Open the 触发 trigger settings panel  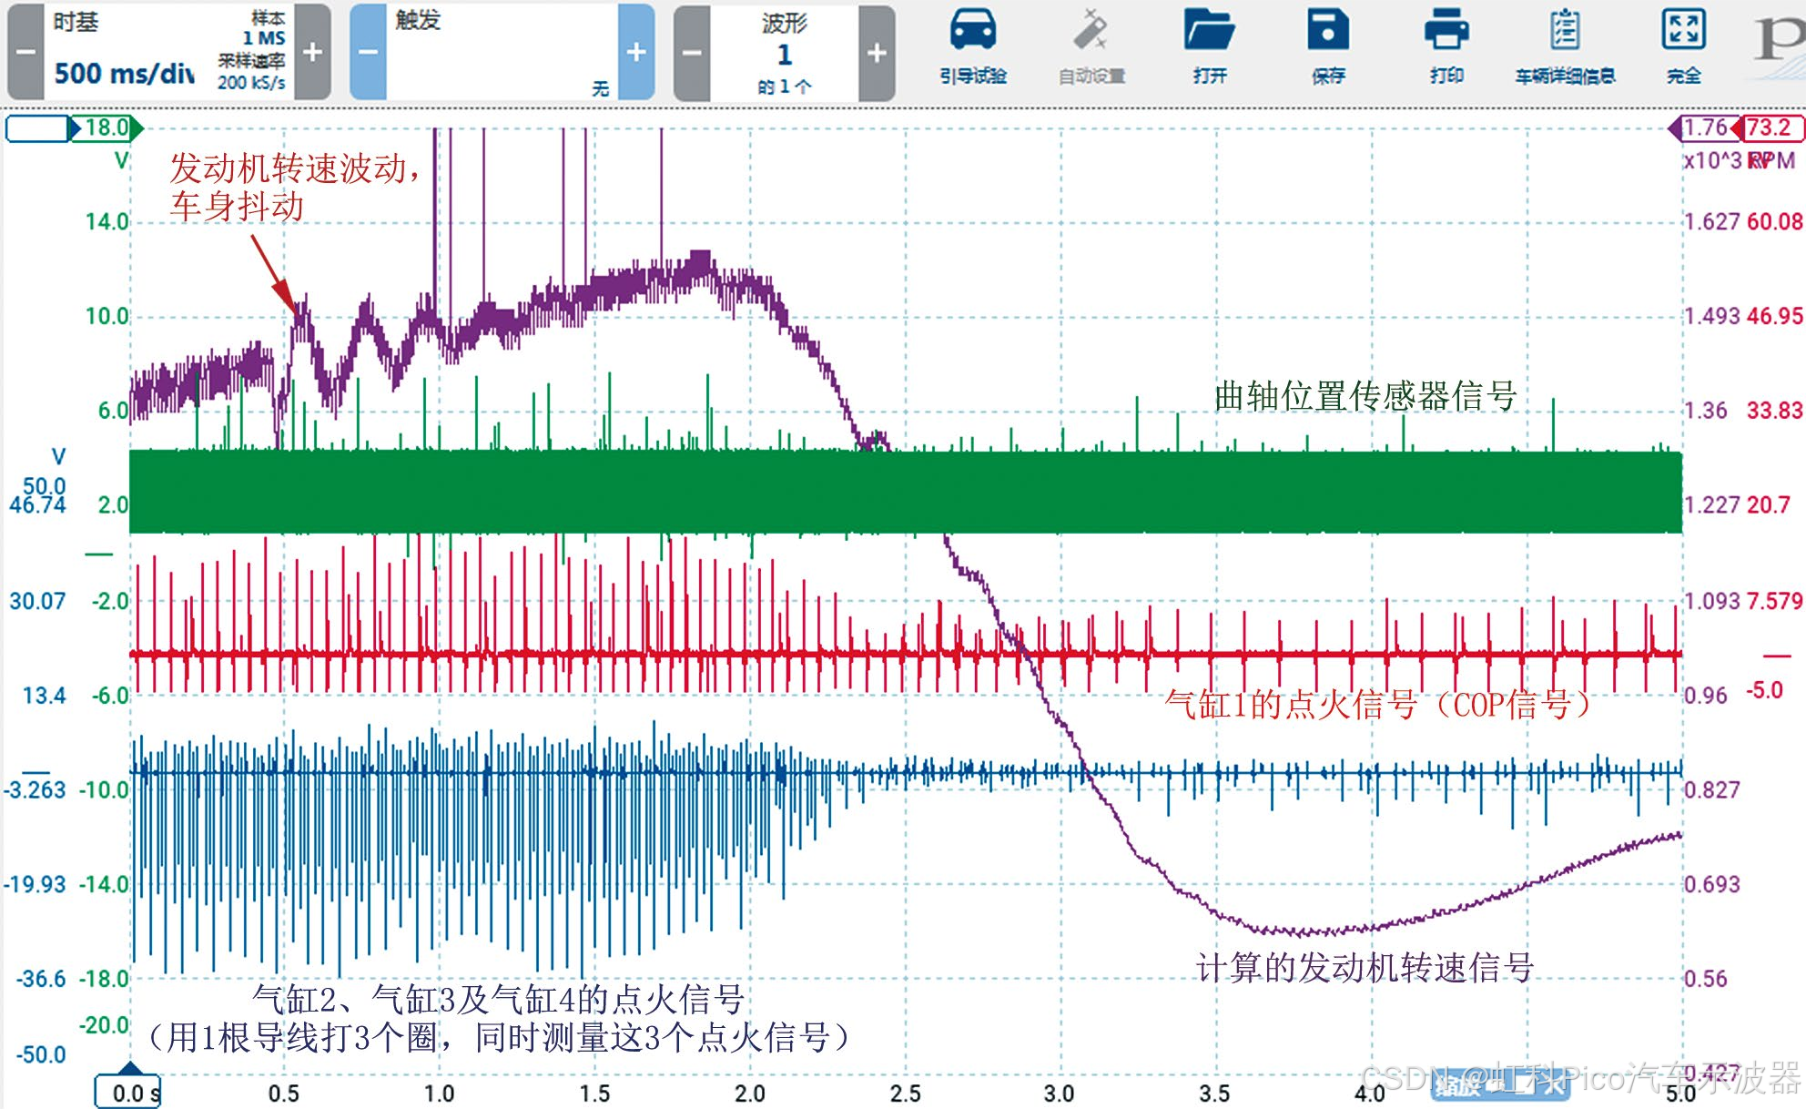click(502, 52)
